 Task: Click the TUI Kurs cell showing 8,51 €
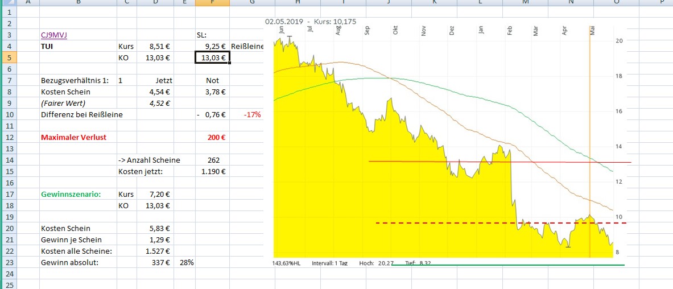(x=155, y=46)
